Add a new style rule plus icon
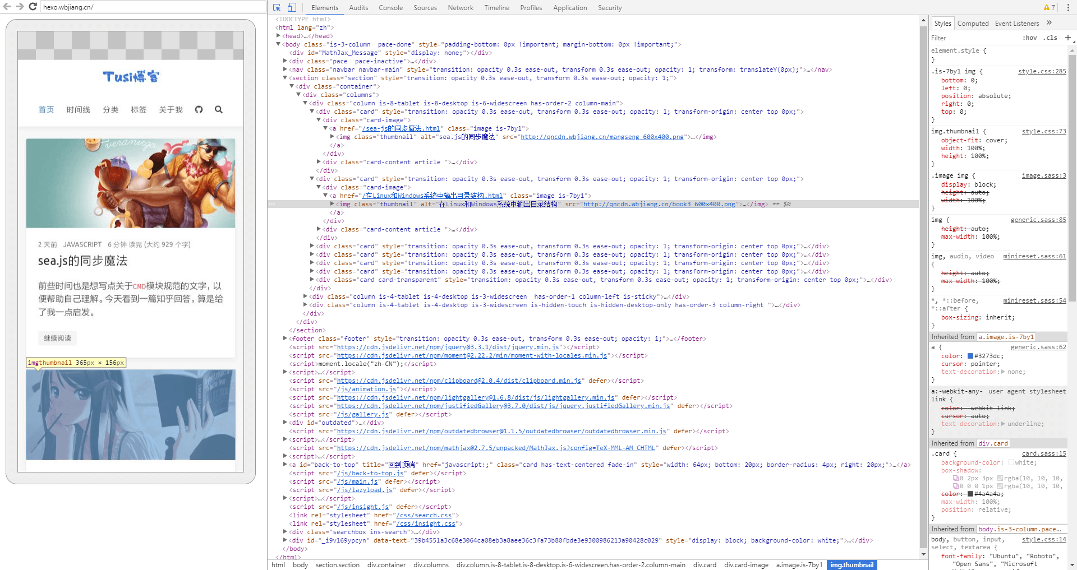The image size is (1077, 570). [1067, 38]
